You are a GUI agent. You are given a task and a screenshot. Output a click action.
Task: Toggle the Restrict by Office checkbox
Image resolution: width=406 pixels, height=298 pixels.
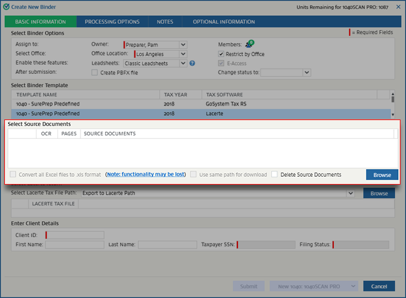(221, 54)
